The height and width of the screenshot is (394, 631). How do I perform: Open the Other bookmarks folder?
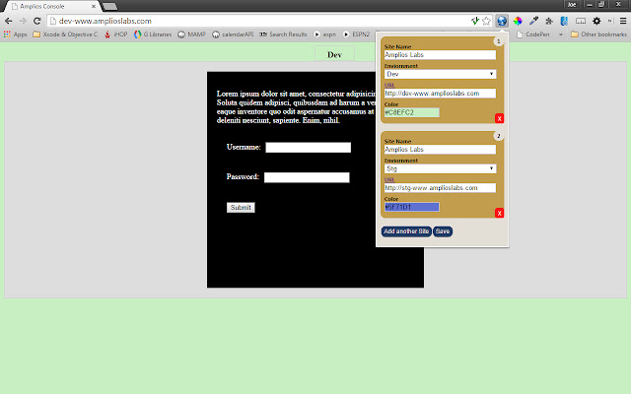tap(598, 34)
